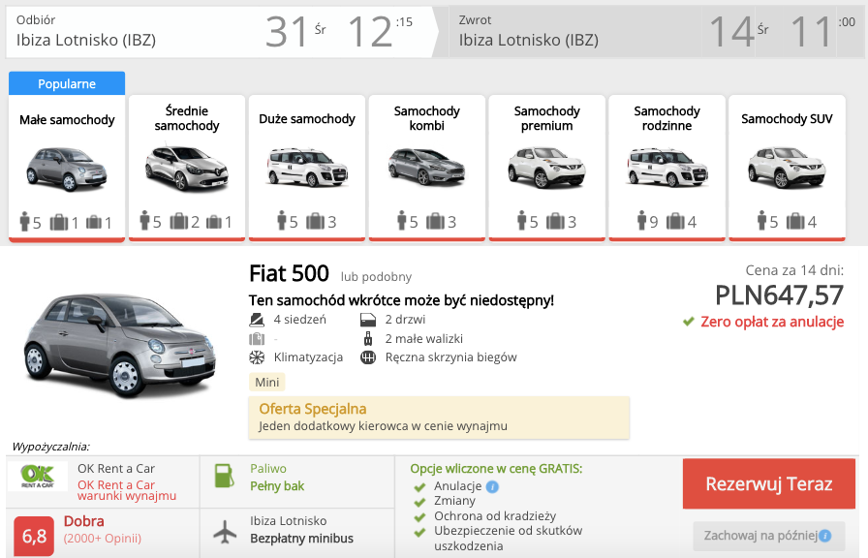Click the snowflake Klimatyzacja icon
This screenshot has width=868, height=558.
click(257, 356)
